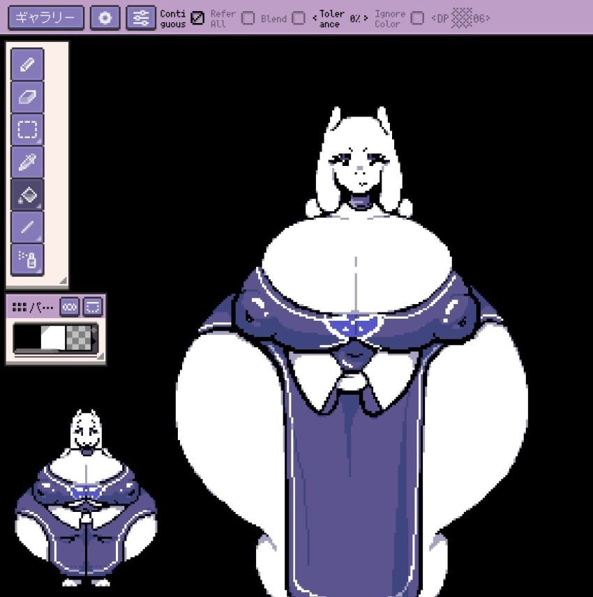Image resolution: width=593 pixels, height=597 pixels.
Task: Increase Tolerance with the right arrow
Action: click(366, 18)
